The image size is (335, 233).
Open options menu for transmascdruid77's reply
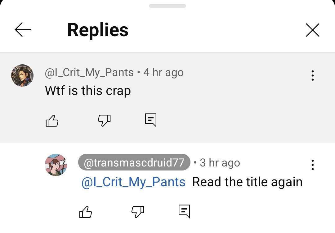[312, 165]
